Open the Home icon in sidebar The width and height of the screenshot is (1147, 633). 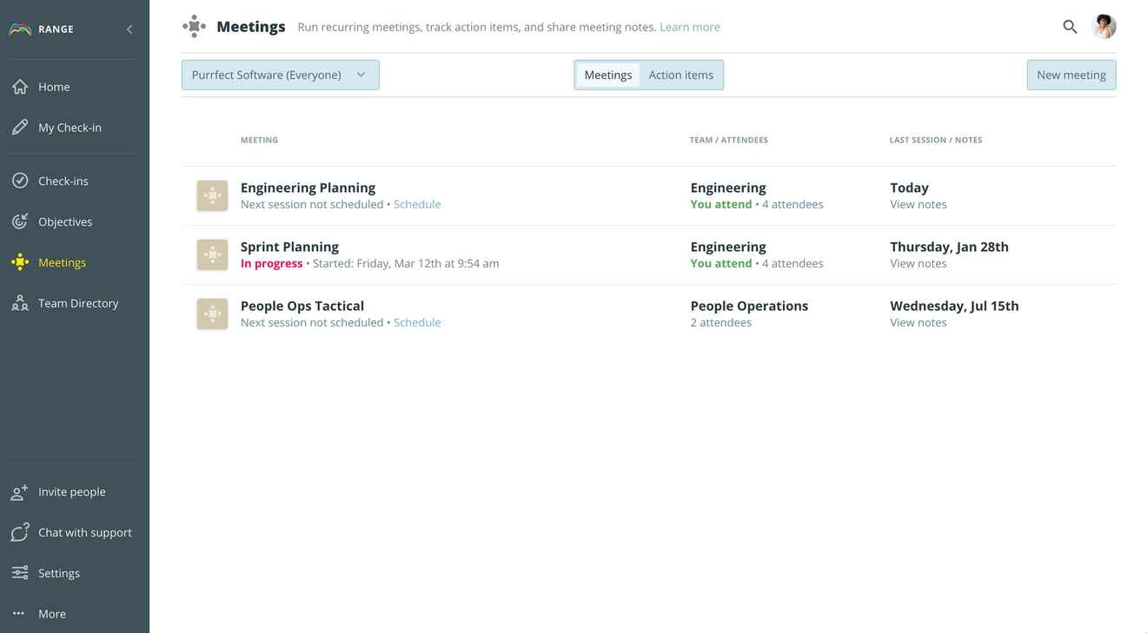[x=20, y=87]
